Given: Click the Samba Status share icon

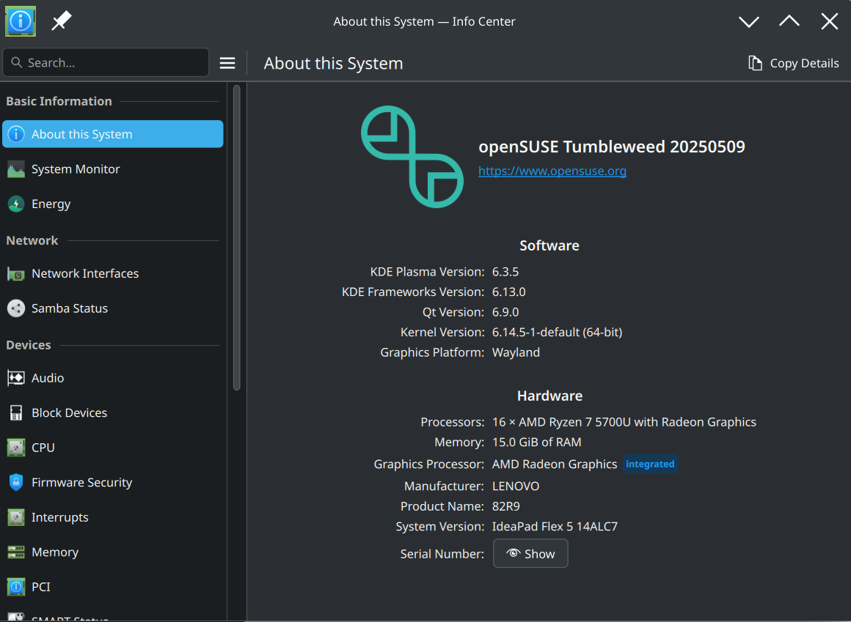Looking at the screenshot, I should 16,308.
